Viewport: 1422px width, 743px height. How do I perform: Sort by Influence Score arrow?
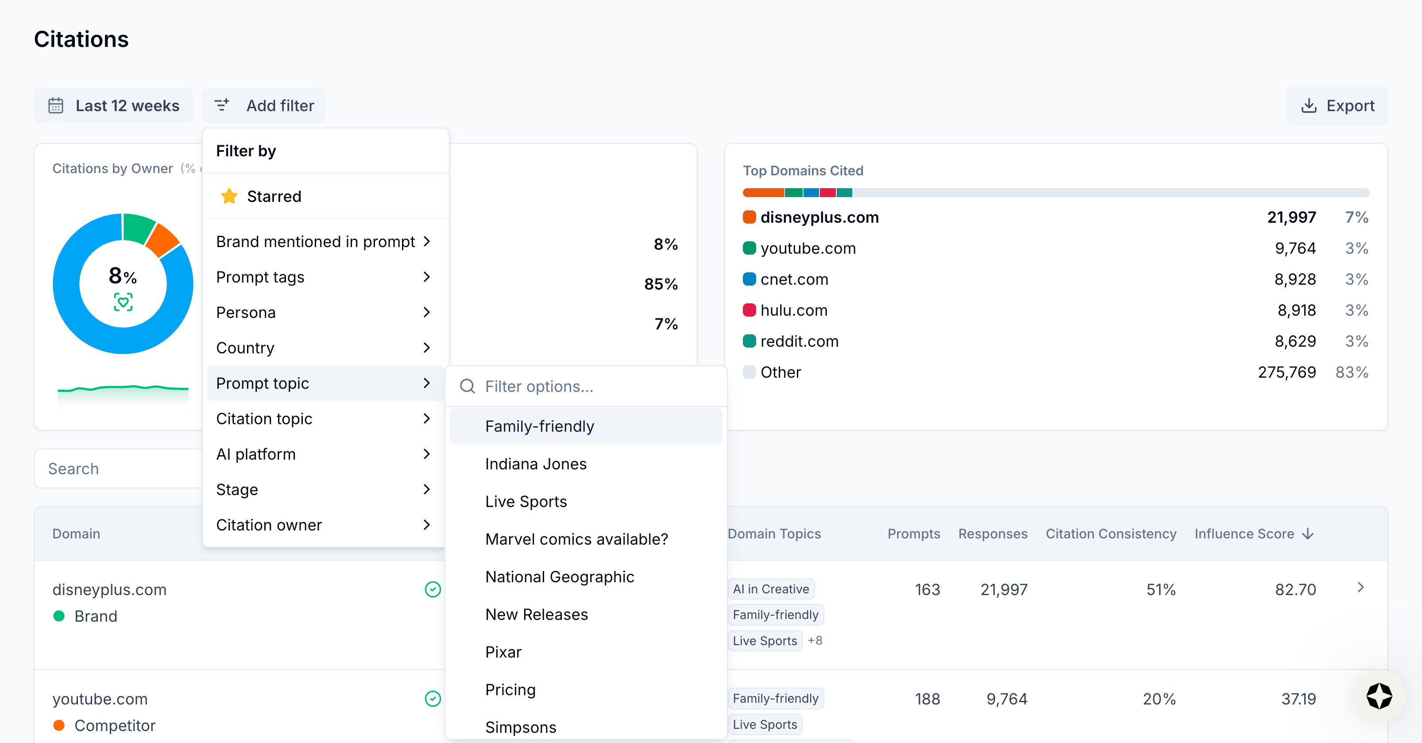coord(1308,534)
